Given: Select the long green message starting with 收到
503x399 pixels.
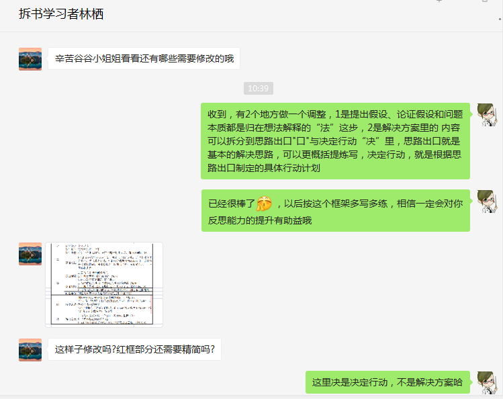Looking at the screenshot, I should 335,141.
